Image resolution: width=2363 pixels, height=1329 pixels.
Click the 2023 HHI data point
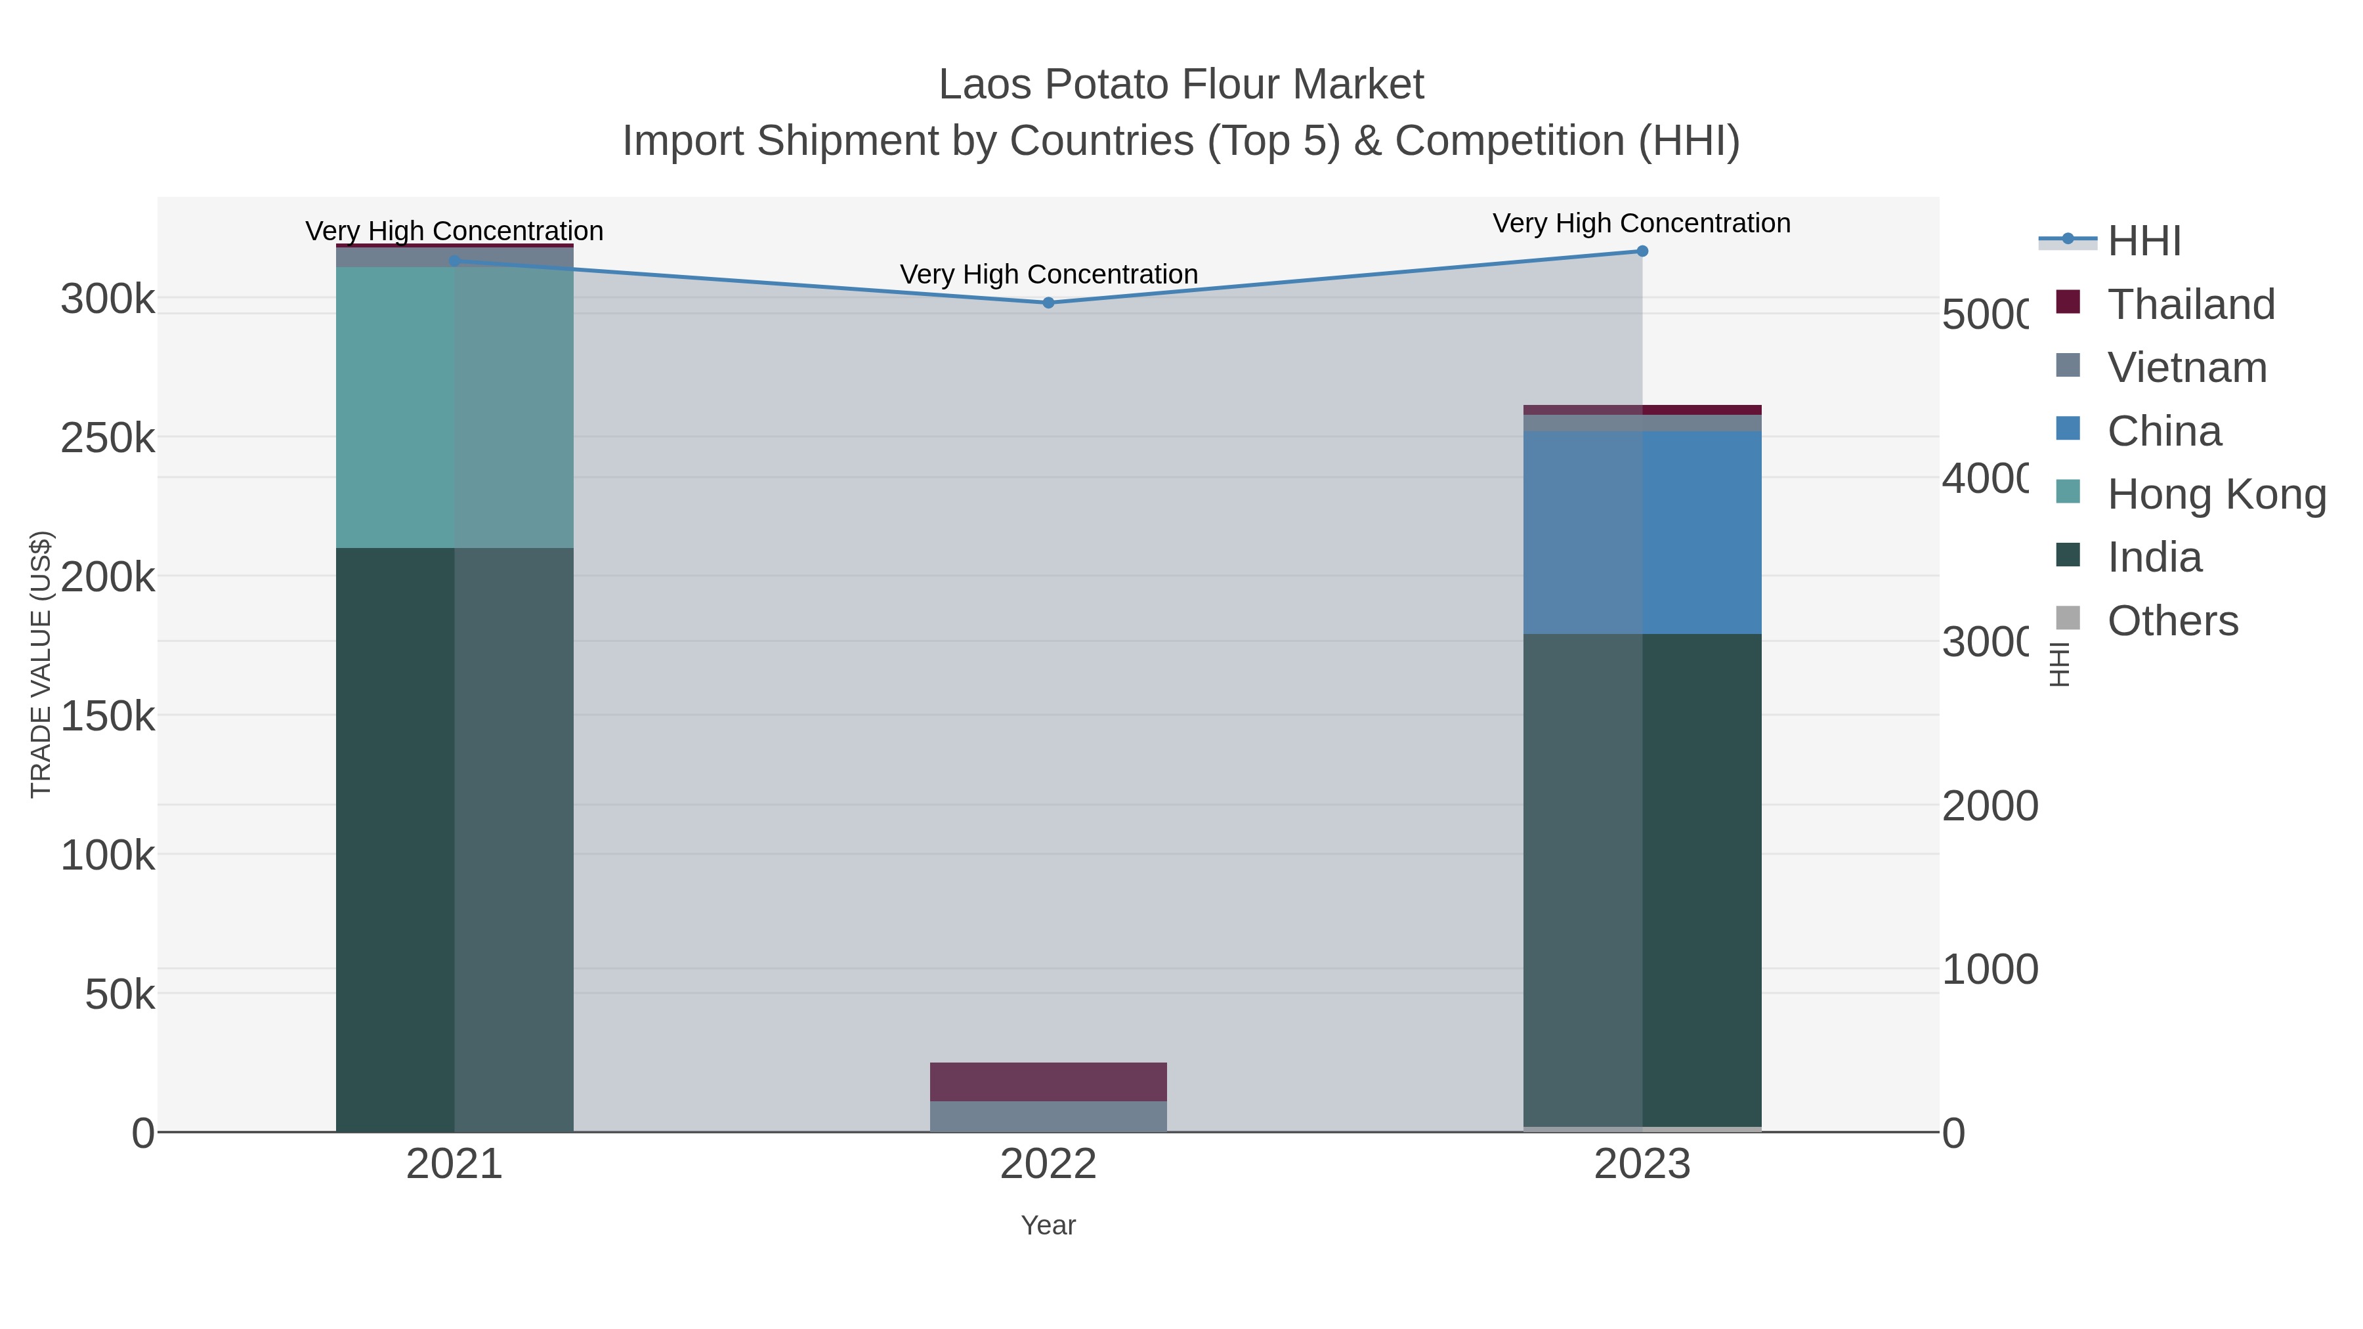pyautogui.click(x=1642, y=251)
